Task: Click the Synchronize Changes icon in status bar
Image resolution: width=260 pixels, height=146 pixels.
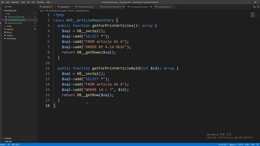Action: 9,144
